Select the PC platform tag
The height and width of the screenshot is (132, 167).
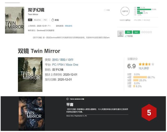pyautogui.click(x=30, y=20)
